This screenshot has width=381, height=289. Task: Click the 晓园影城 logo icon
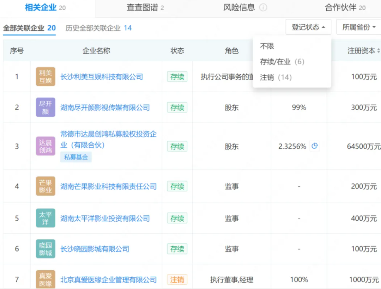click(x=45, y=249)
